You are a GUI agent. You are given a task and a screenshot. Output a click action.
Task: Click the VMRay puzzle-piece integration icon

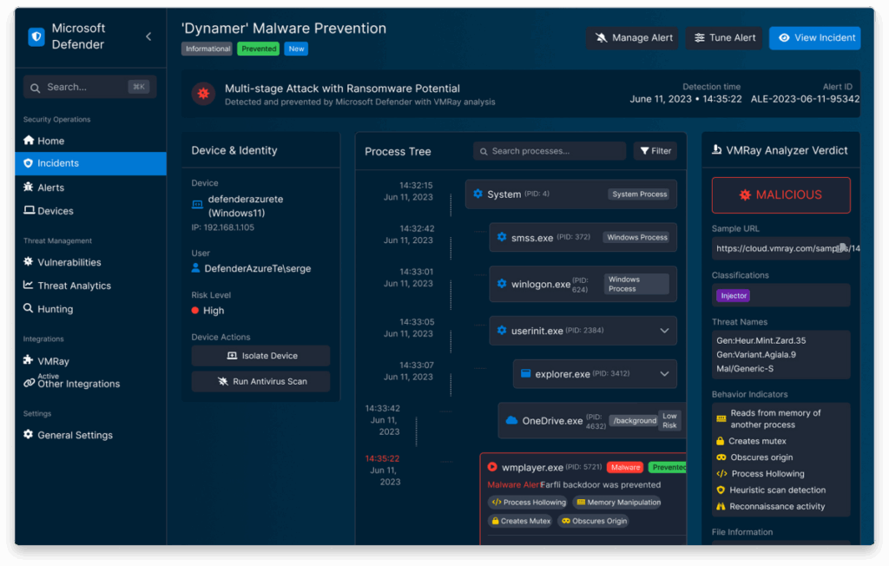[29, 359]
